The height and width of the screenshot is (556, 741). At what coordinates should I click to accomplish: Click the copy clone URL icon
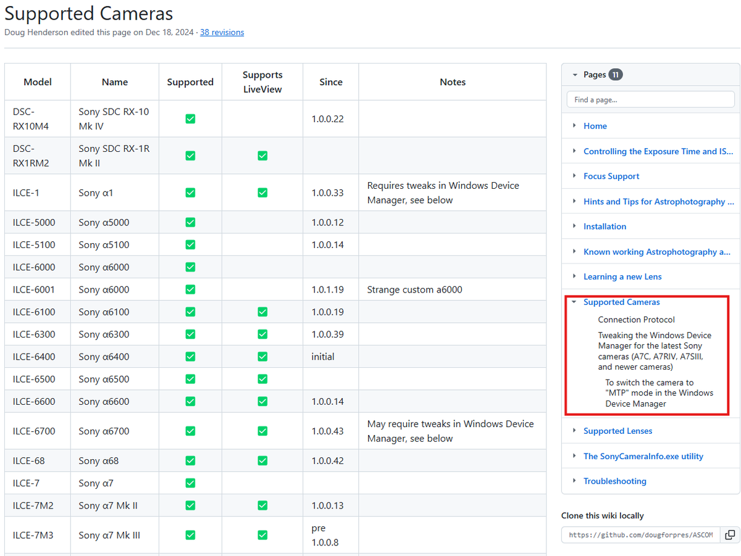tap(730, 535)
